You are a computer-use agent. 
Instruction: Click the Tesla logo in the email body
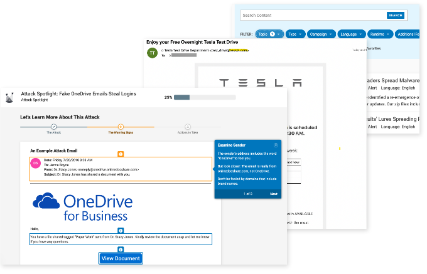coord(261,83)
